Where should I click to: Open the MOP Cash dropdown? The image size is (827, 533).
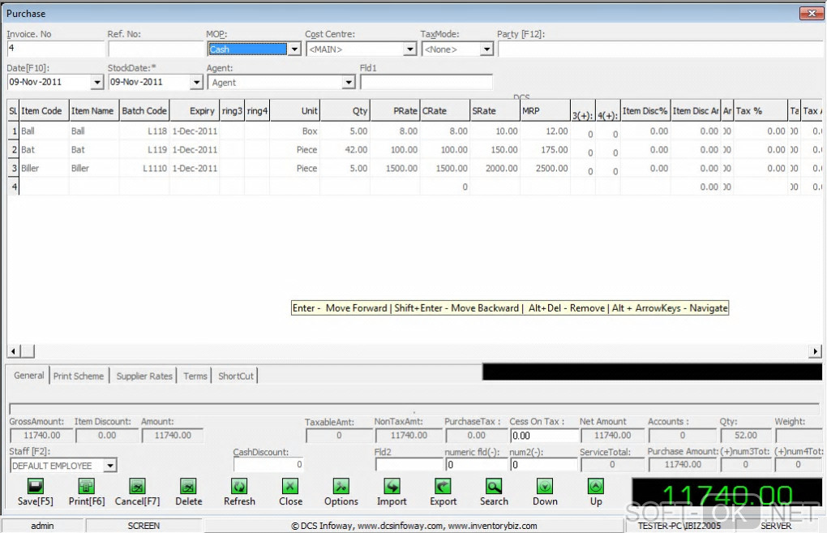294,49
